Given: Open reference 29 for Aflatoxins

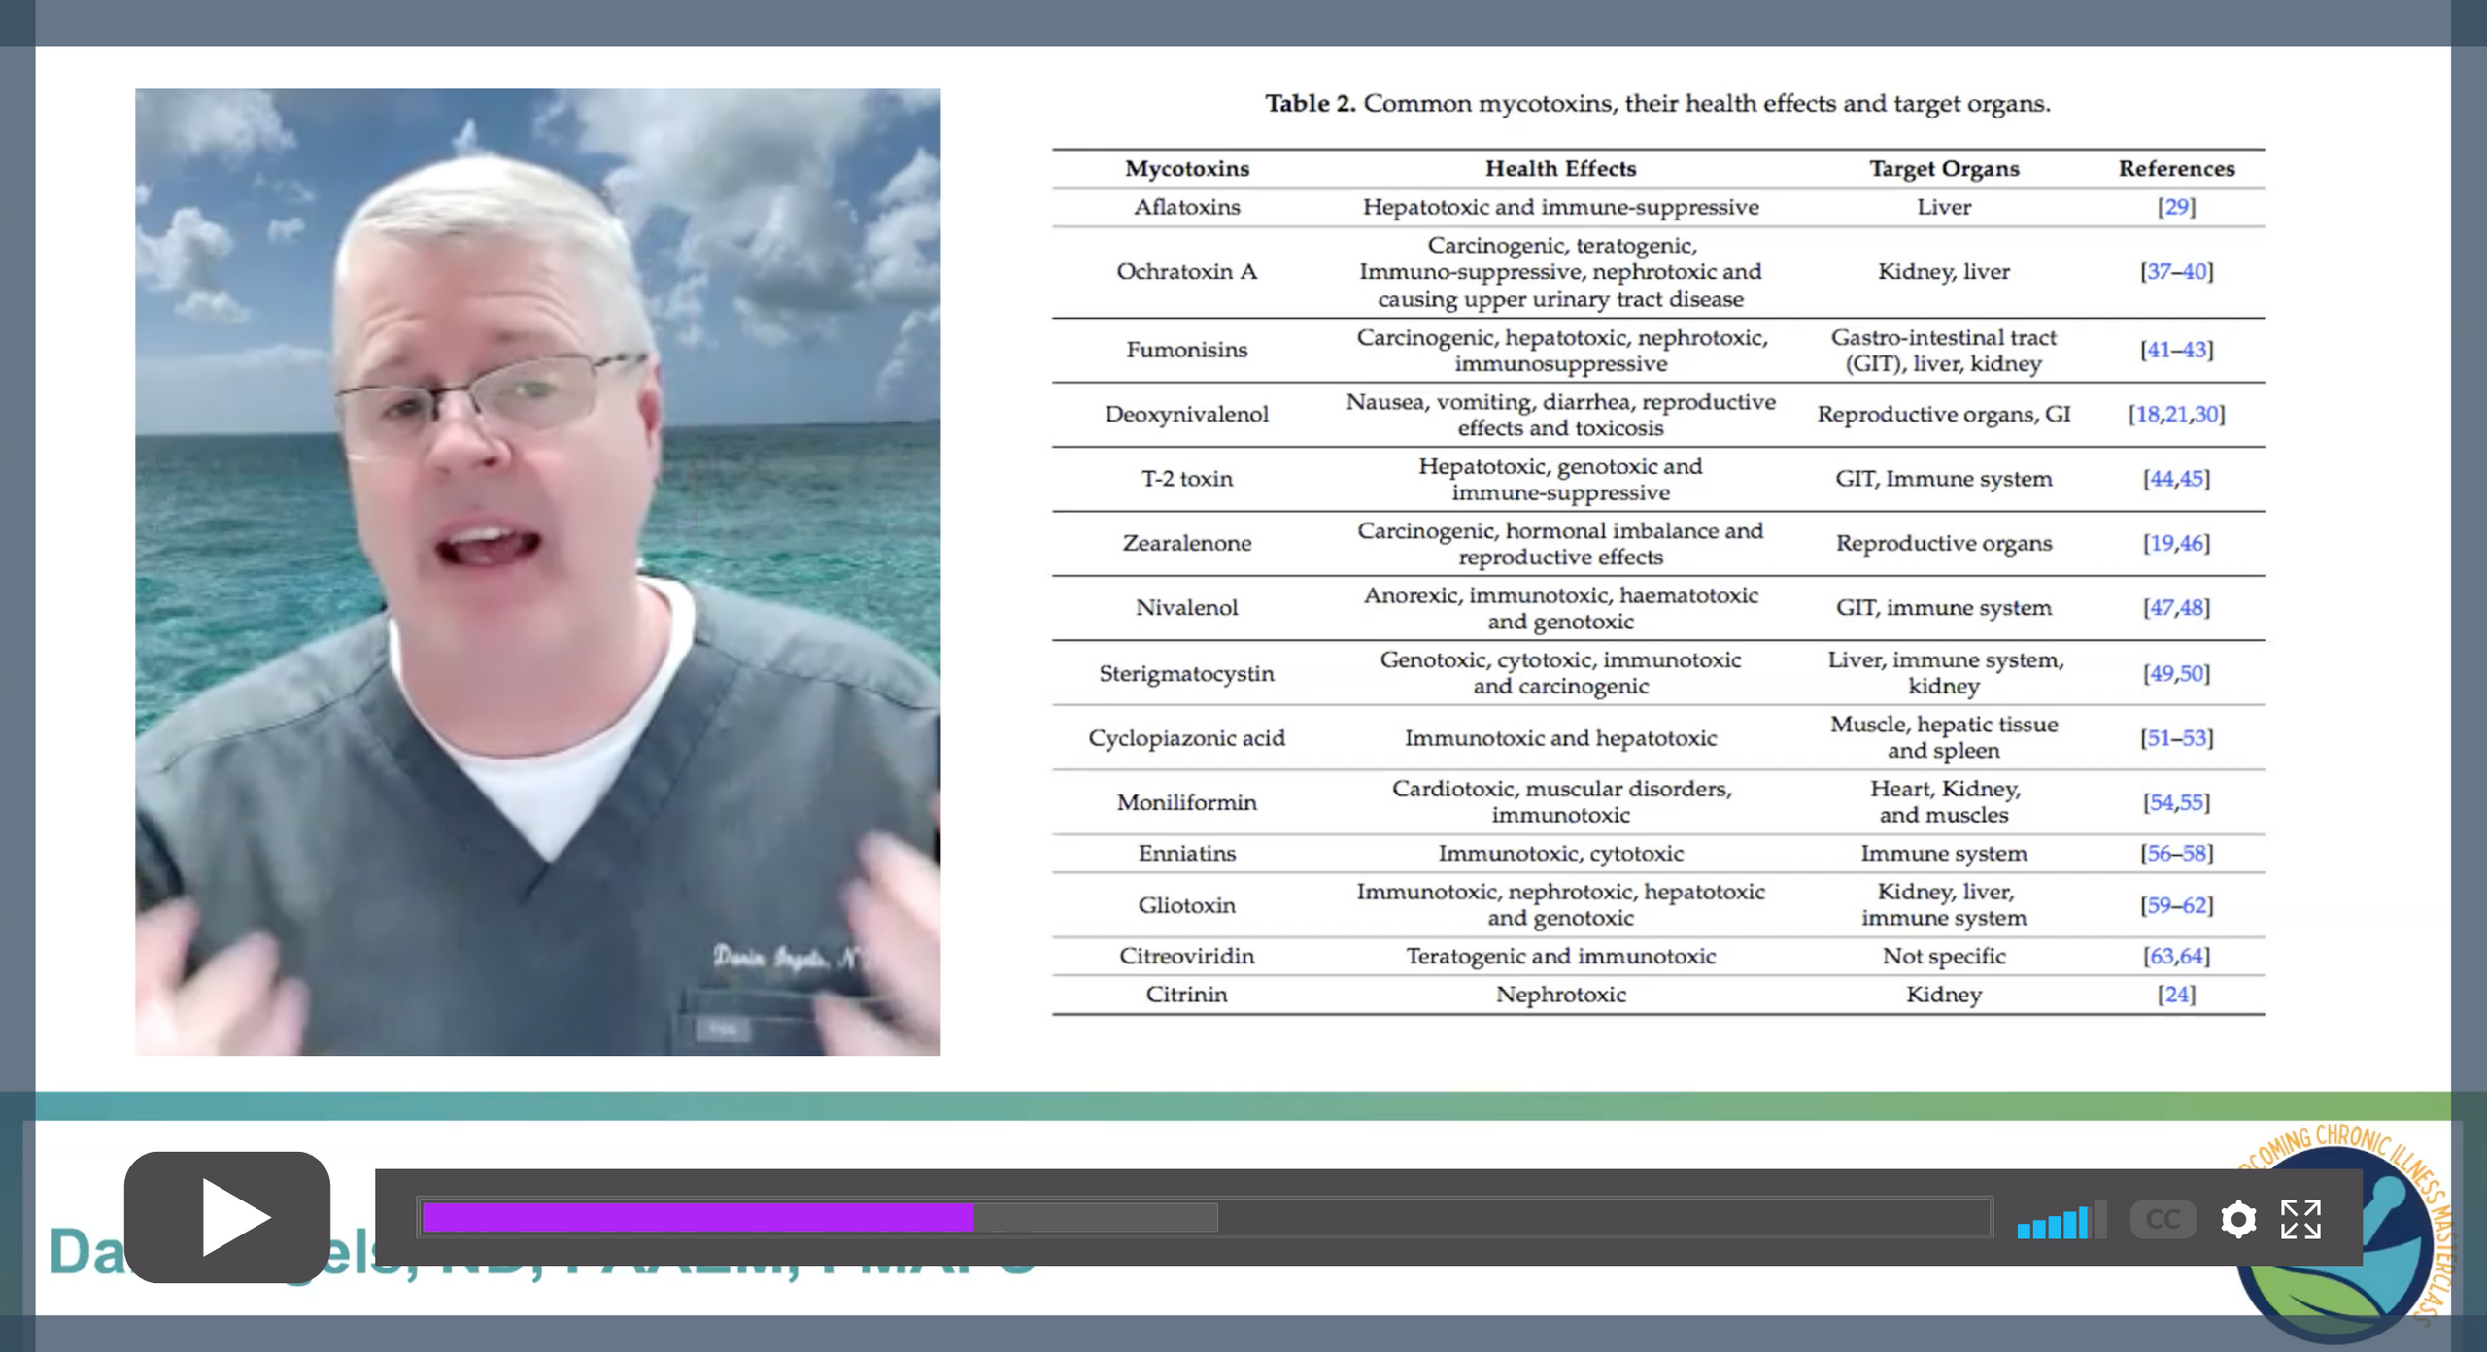Looking at the screenshot, I should [x=2176, y=207].
